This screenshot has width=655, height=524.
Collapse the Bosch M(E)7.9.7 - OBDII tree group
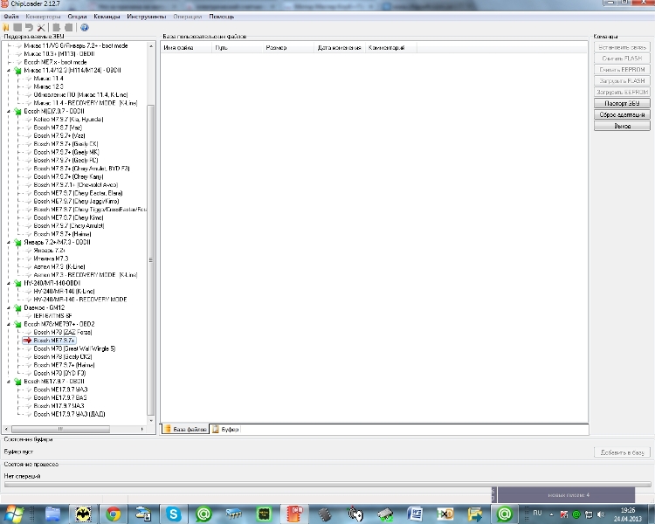[8, 111]
